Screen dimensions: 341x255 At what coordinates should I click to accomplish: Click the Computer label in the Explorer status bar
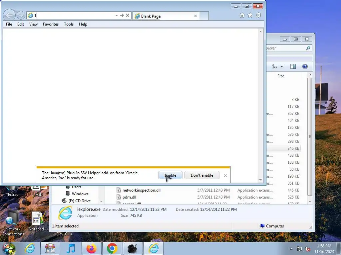point(275,226)
